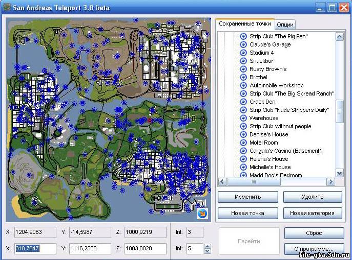The width and height of the screenshot is (352, 260).
Task: Click the point icon beside Strip Club "The Pig Pen"
Action: pos(243,36)
